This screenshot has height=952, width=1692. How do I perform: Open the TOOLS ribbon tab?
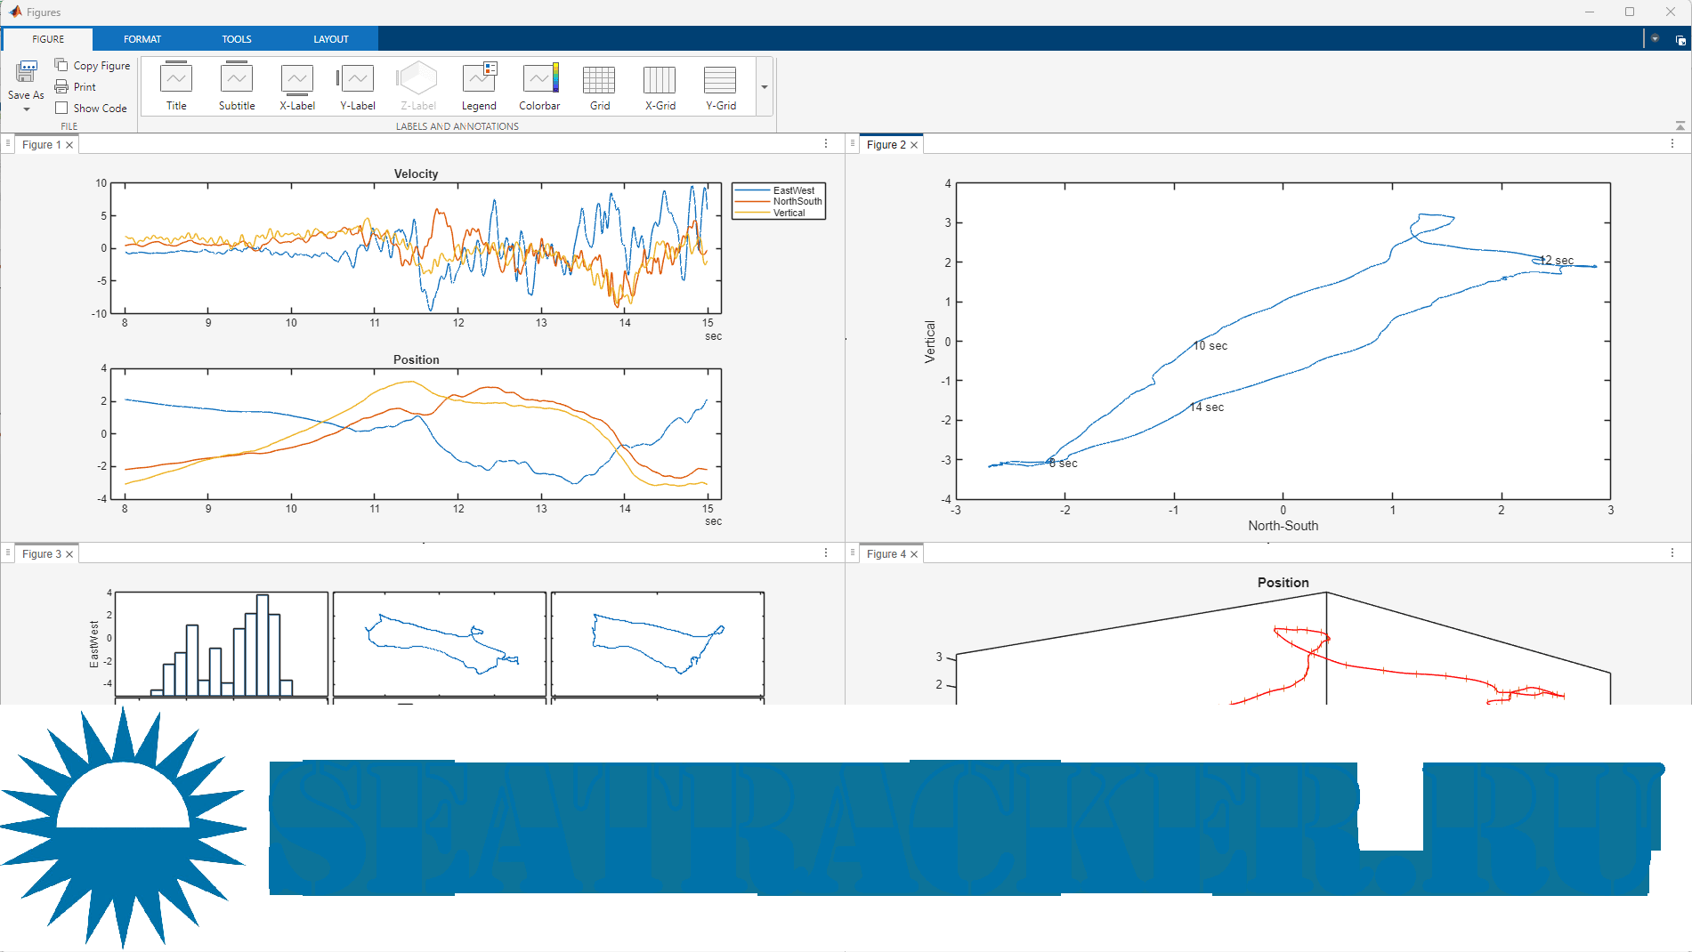pyautogui.click(x=237, y=39)
